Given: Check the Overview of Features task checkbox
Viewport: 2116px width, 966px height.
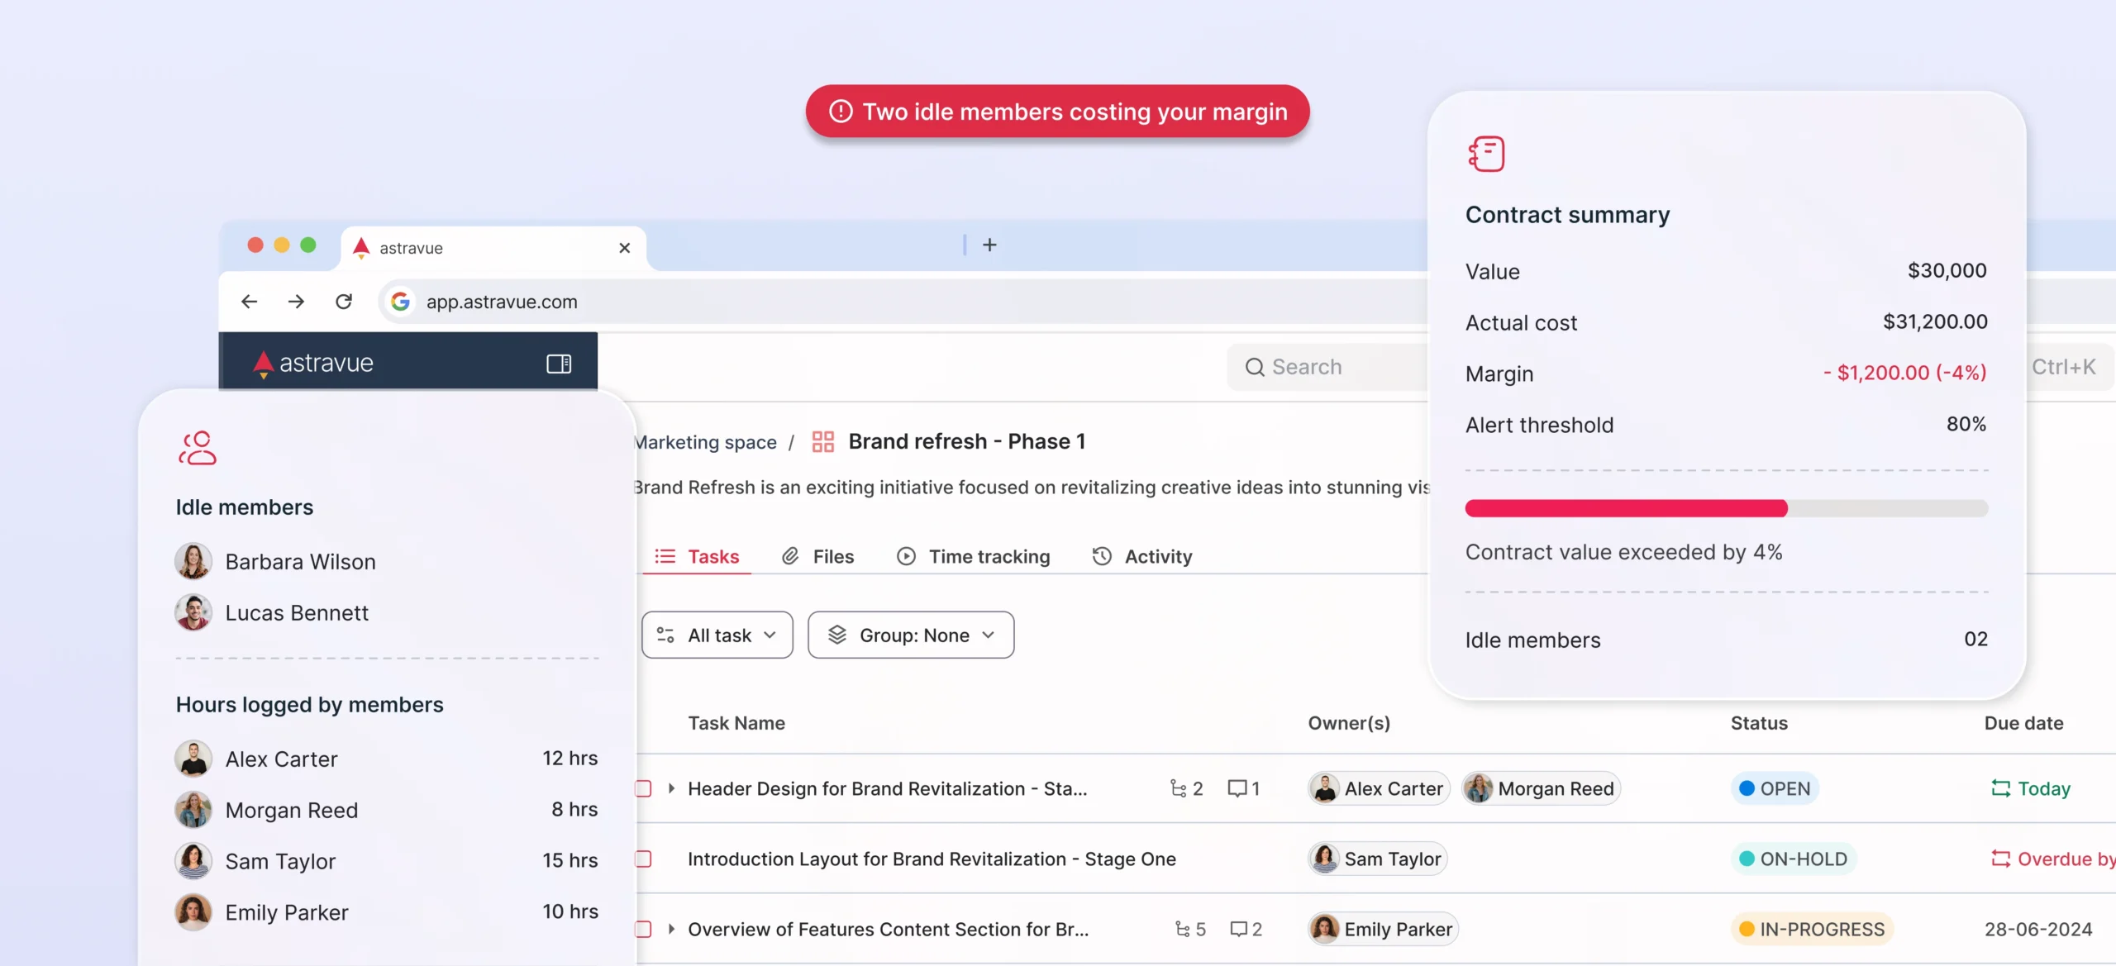Looking at the screenshot, I should pos(643,929).
